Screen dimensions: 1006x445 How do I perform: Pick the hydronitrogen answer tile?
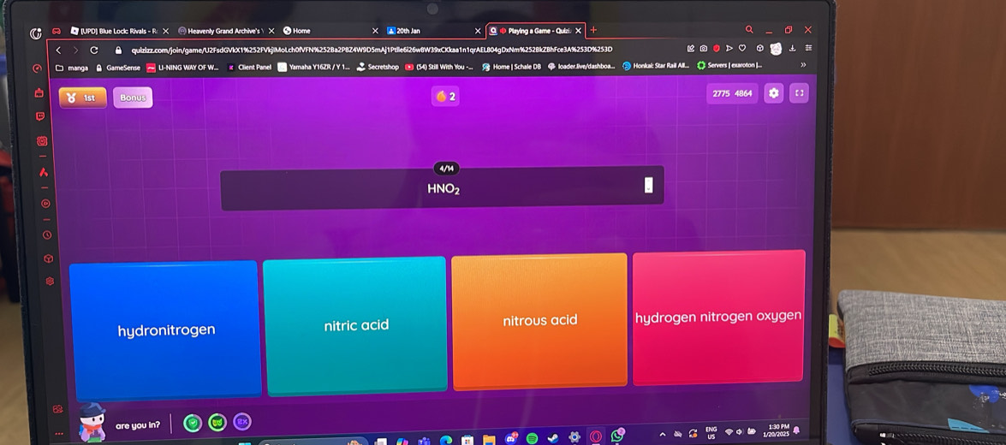click(x=165, y=329)
